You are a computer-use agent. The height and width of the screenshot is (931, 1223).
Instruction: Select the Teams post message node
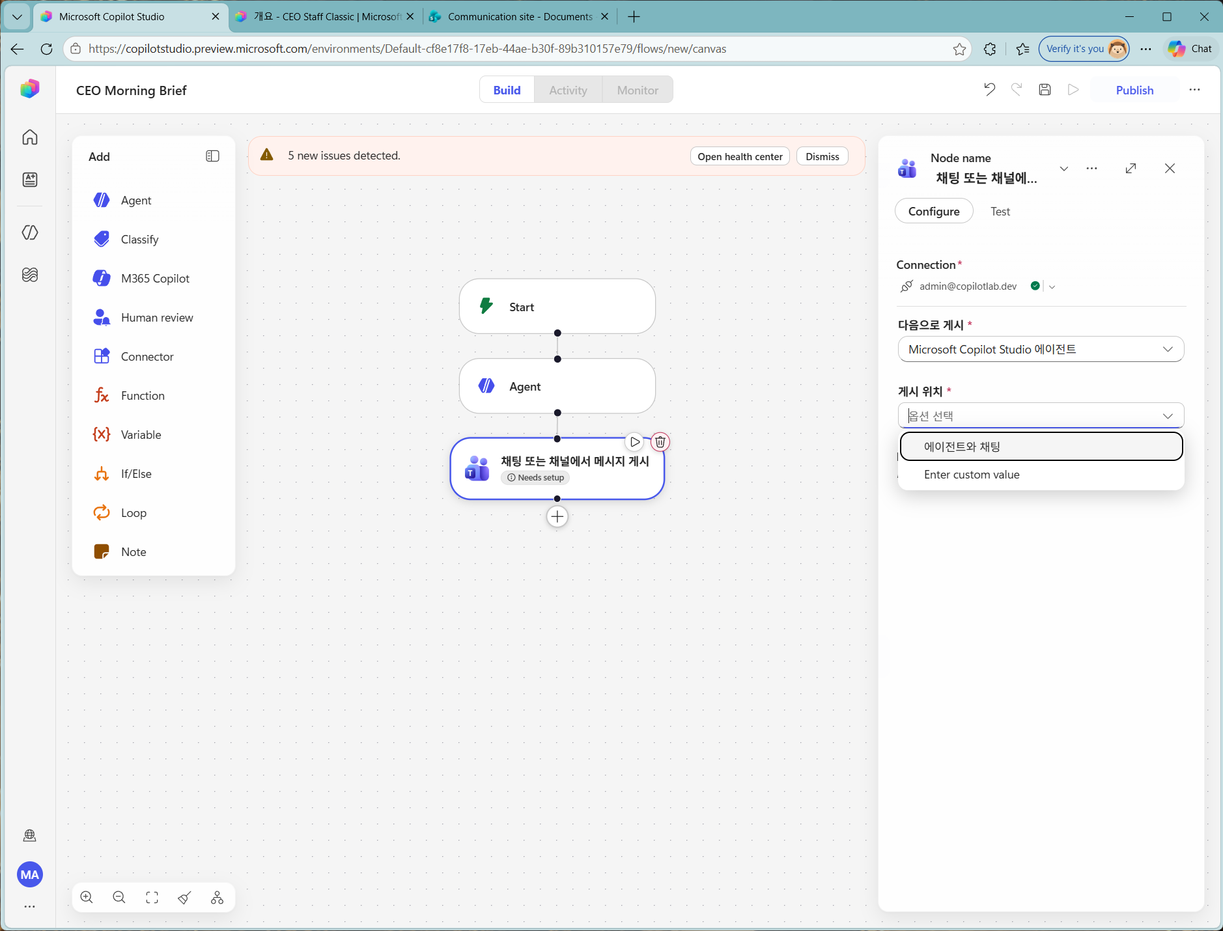(557, 468)
